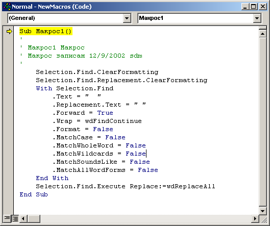Click the '.MatchWholeWord = False' line
The width and height of the screenshot is (270, 226).
[99, 145]
